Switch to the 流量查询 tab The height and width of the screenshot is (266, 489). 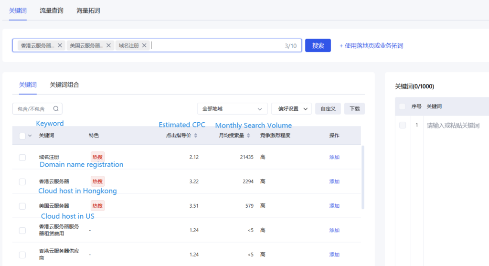[x=52, y=11]
